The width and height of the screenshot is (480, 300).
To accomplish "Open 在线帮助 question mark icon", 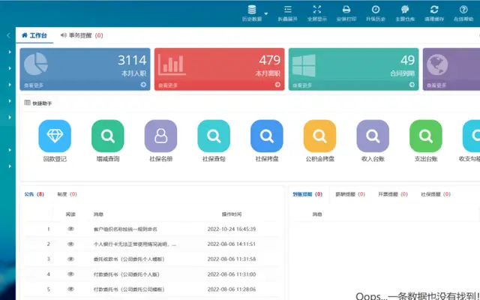I will [x=463, y=10].
